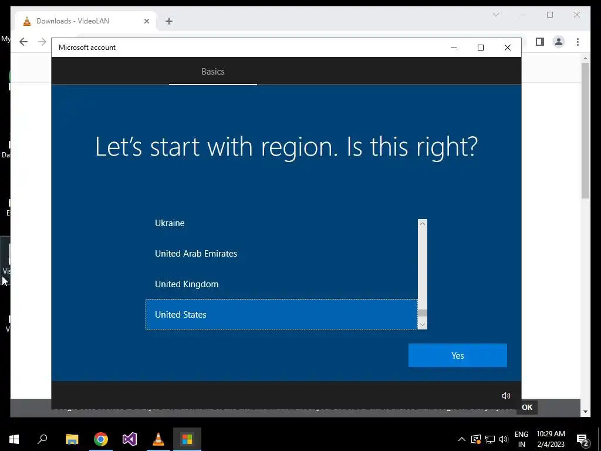Open the Windows Start menu
Image resolution: width=601 pixels, height=451 pixels.
(14, 439)
